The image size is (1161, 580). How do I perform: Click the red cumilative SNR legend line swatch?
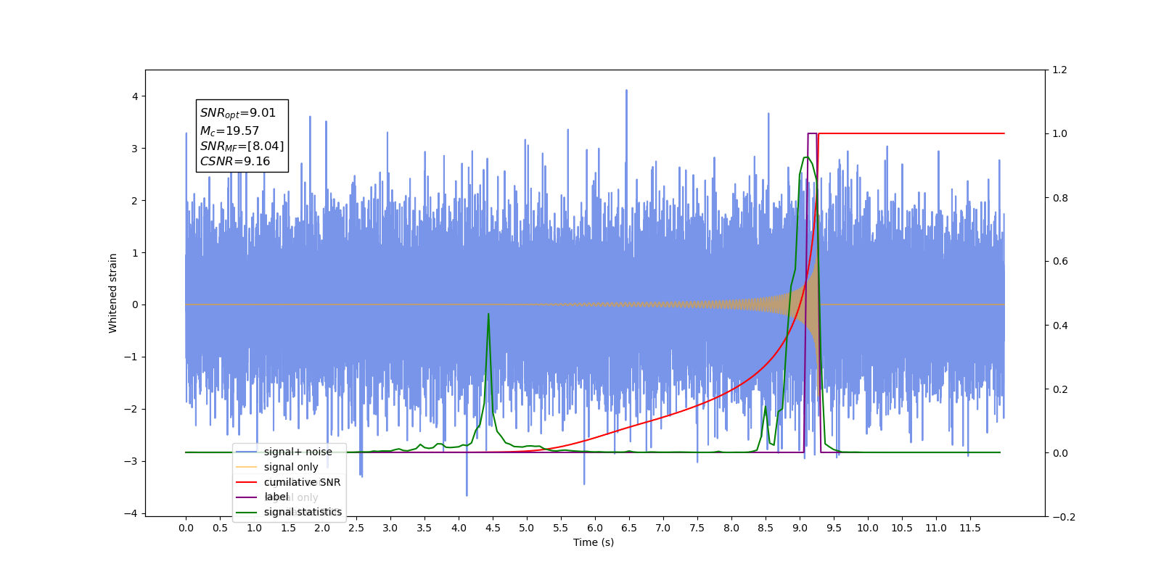coord(247,482)
